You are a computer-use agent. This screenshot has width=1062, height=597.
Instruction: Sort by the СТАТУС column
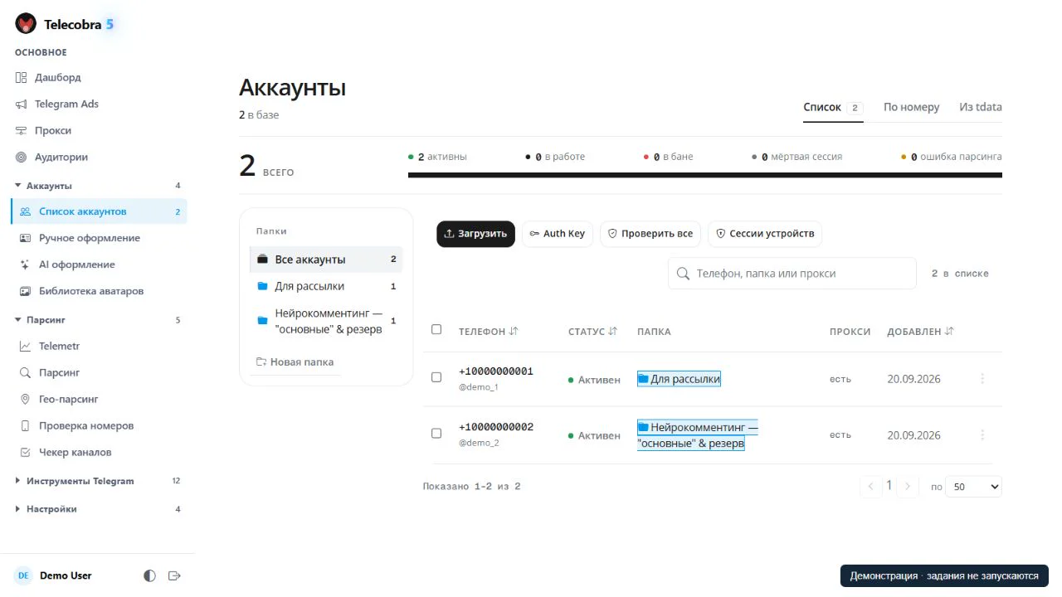tap(593, 332)
